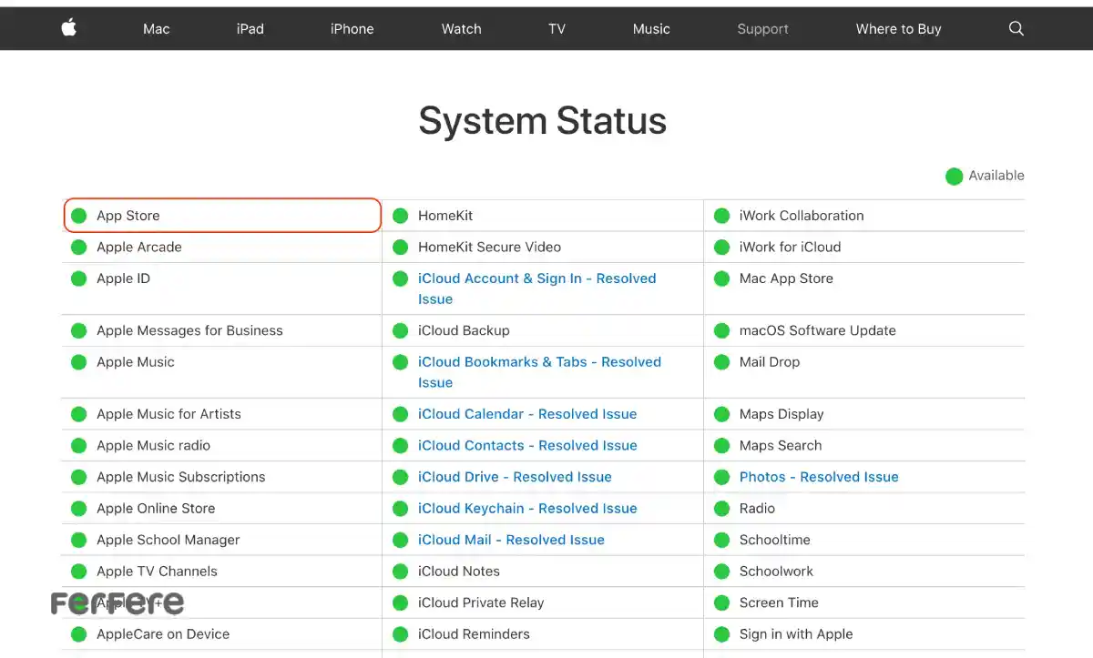Open the Mac menu in the navigation bar
The image size is (1093, 658).
[x=157, y=28]
